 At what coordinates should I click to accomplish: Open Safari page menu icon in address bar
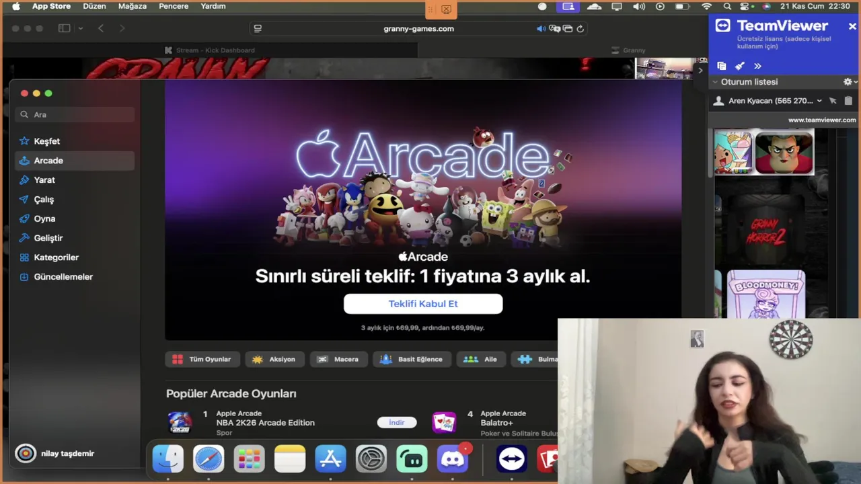(258, 28)
